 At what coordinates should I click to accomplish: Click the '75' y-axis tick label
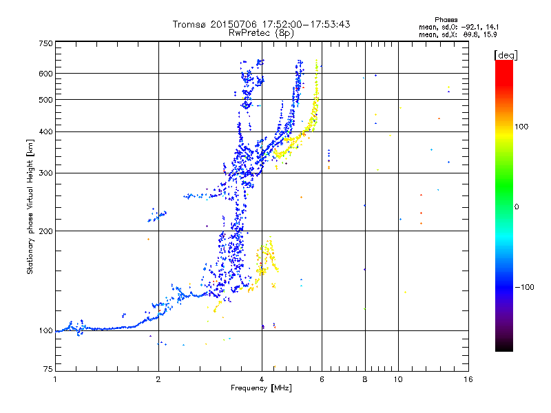pyautogui.click(x=48, y=369)
